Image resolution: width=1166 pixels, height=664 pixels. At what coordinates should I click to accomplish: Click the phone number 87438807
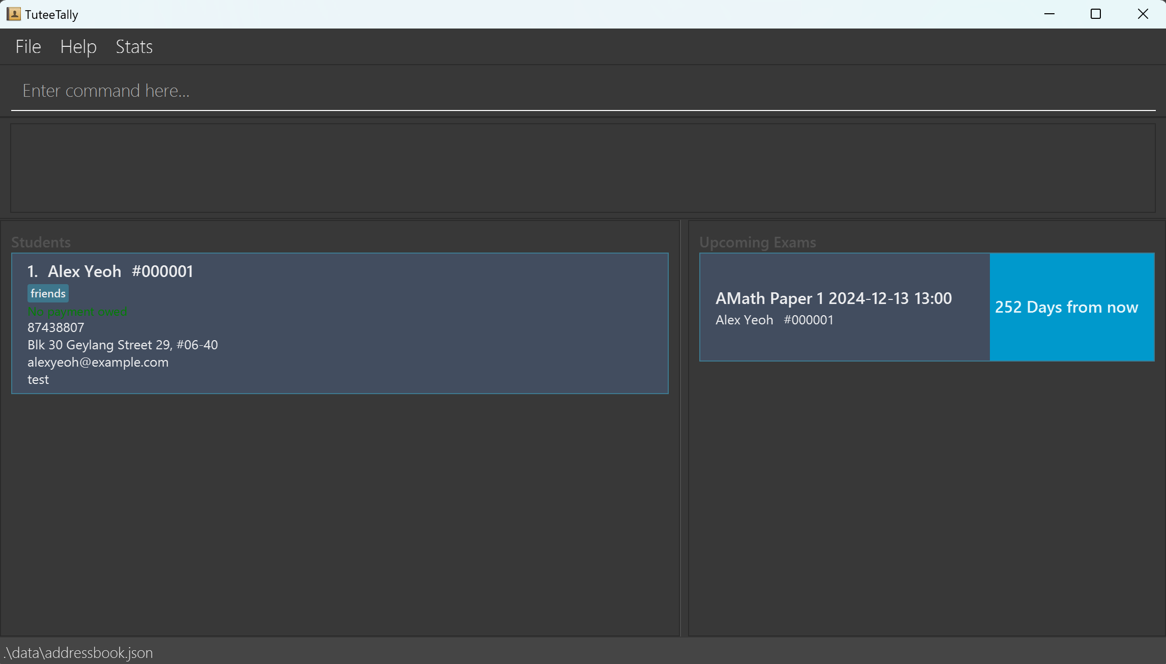(55, 327)
